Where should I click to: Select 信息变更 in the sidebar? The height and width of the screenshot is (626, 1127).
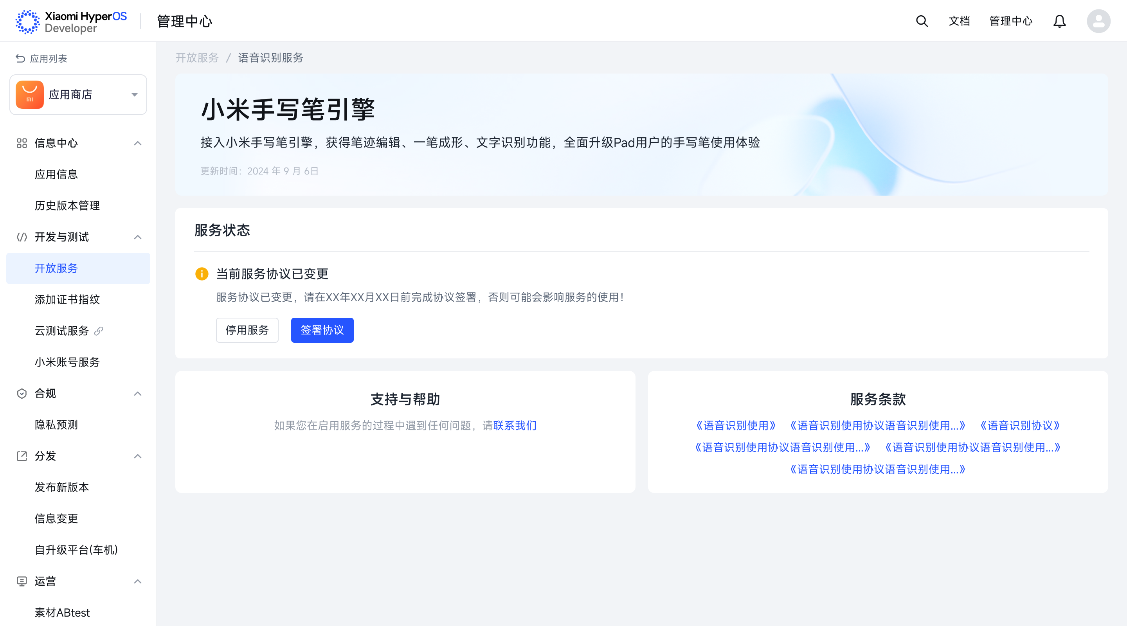click(78, 519)
